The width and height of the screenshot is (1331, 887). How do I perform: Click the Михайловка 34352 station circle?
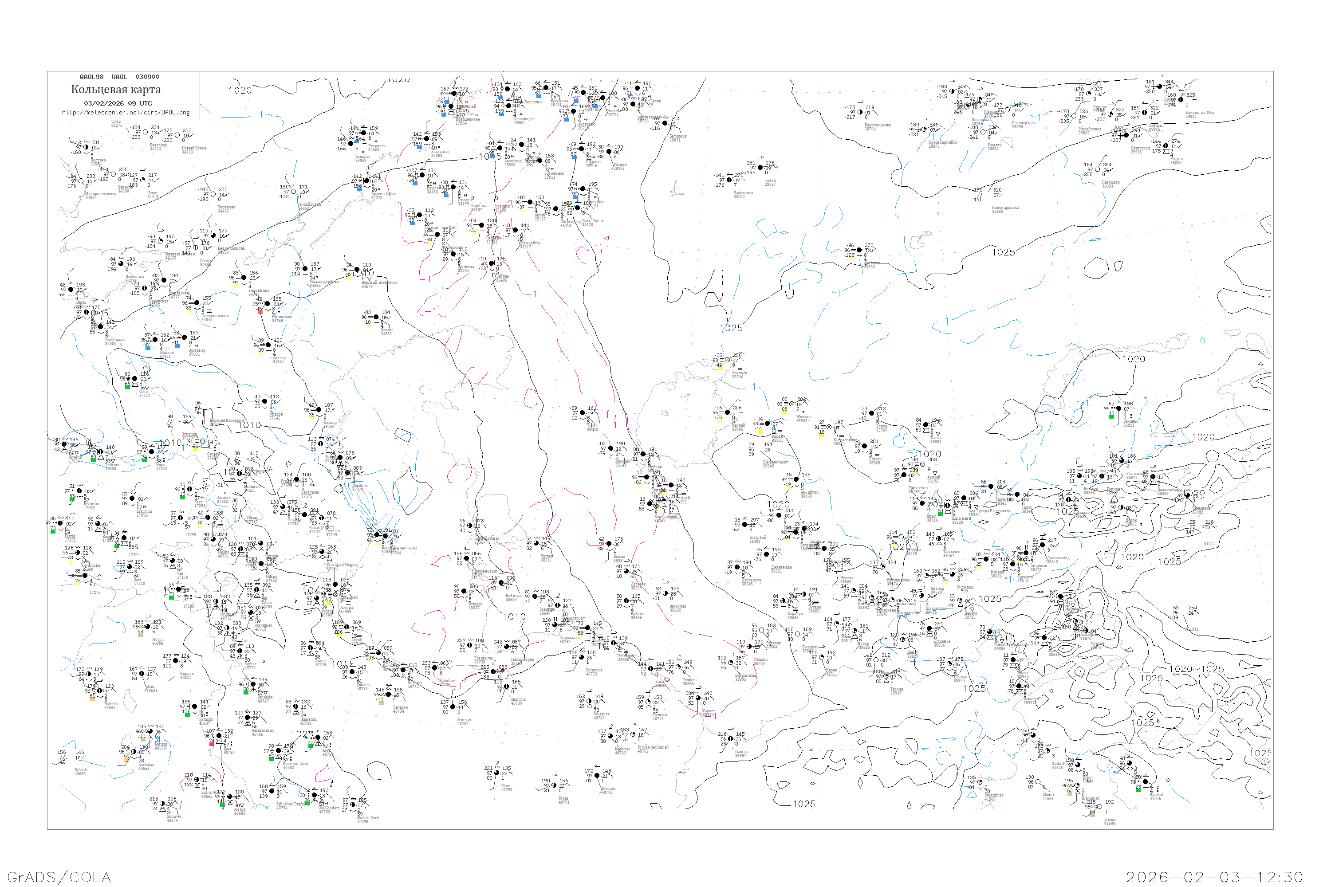click(x=293, y=191)
